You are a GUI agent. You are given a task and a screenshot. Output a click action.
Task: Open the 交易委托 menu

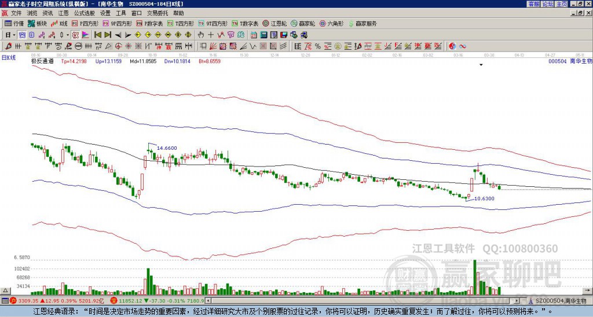tap(158, 13)
